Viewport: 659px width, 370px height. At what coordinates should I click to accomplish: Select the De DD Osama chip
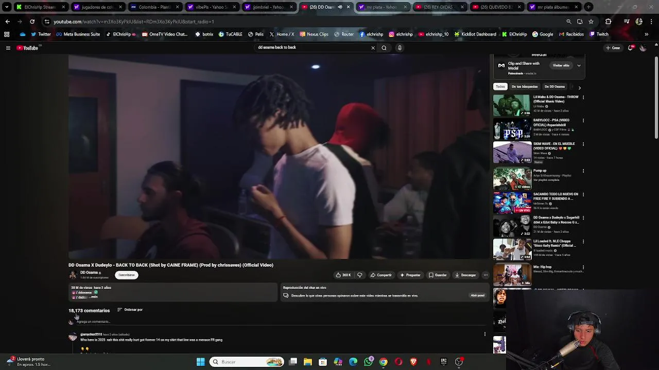point(554,87)
